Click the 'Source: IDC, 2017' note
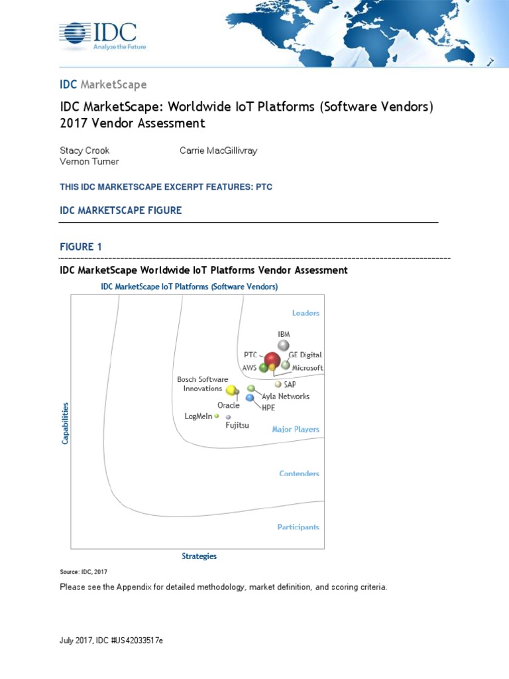The height and width of the screenshot is (679, 509). click(84, 572)
